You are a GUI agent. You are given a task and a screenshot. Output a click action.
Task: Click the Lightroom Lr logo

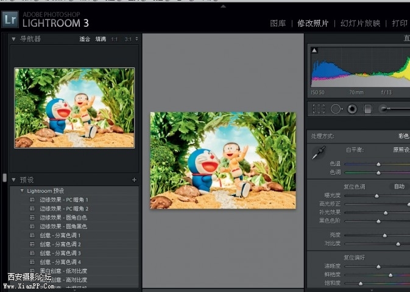pos(10,19)
